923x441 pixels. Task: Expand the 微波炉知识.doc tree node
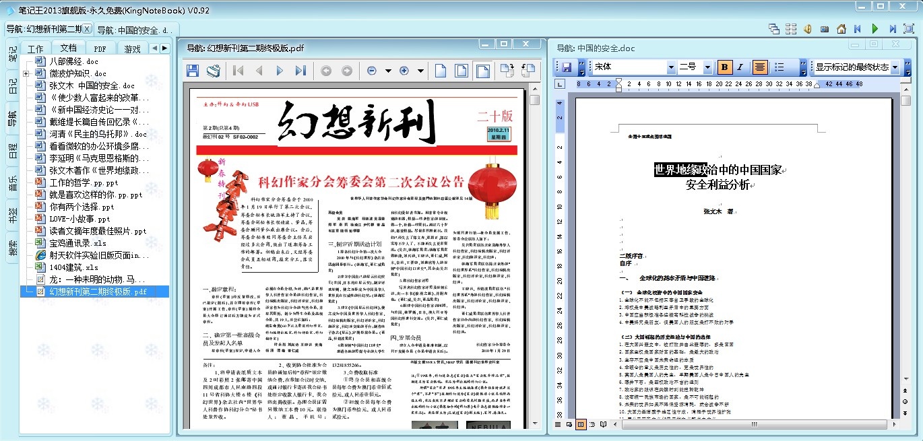26,73
